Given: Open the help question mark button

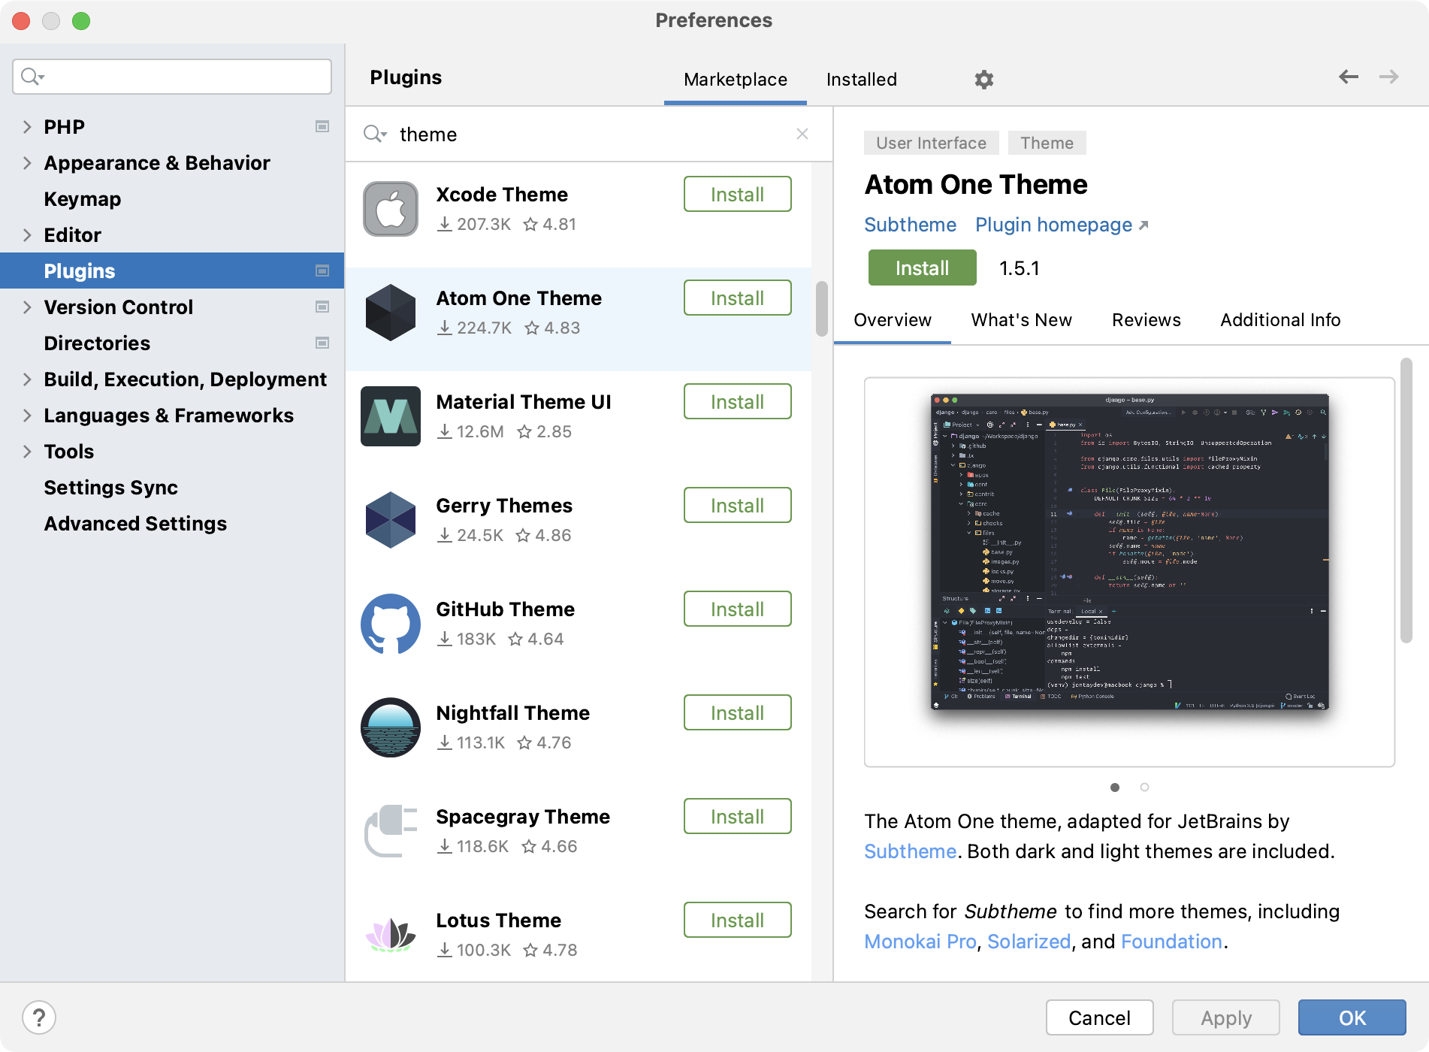Looking at the screenshot, I should tap(39, 1017).
